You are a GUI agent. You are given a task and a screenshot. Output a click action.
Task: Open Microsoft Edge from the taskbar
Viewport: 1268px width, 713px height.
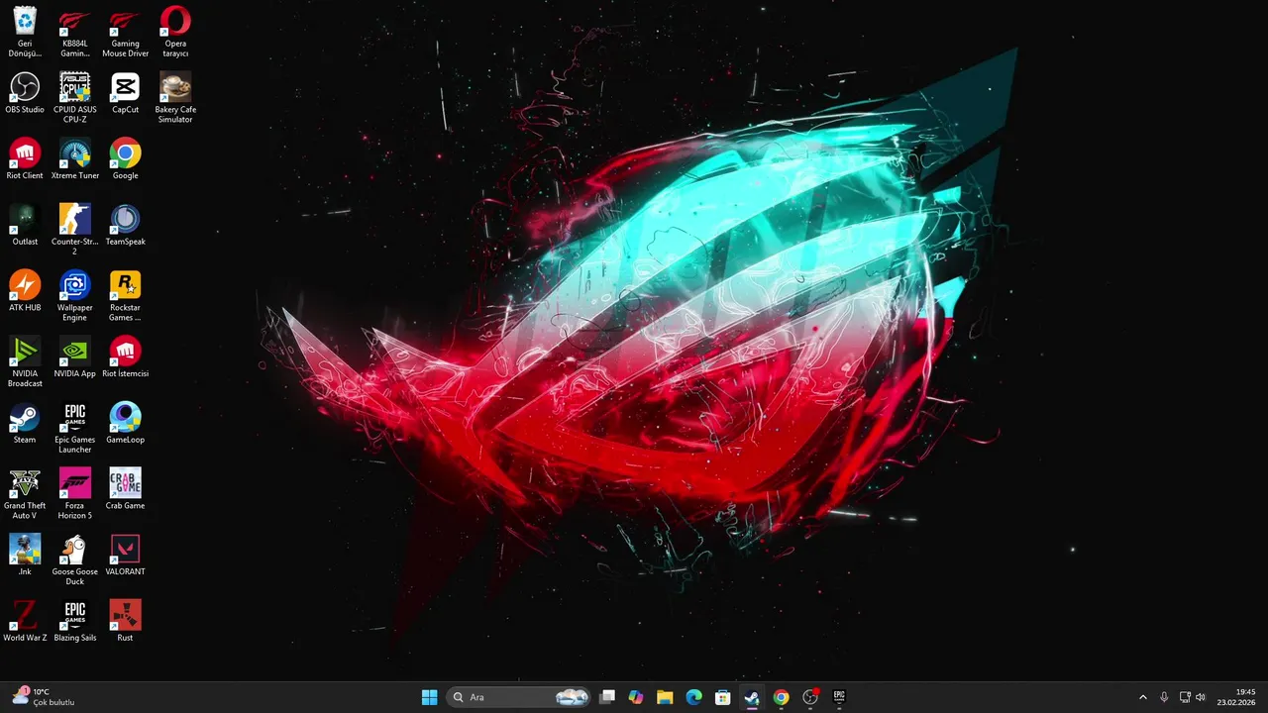pyautogui.click(x=694, y=697)
